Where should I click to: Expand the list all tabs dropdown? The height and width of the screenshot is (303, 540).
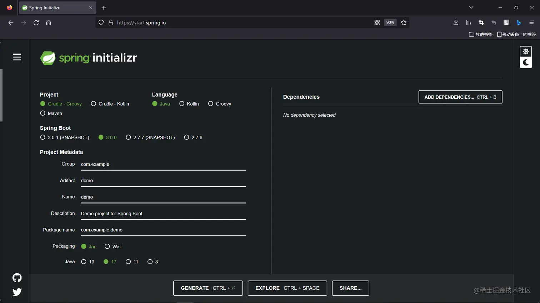471,8
